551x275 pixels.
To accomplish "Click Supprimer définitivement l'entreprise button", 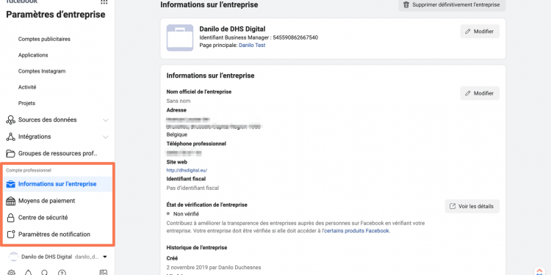I will pyautogui.click(x=452, y=5).
